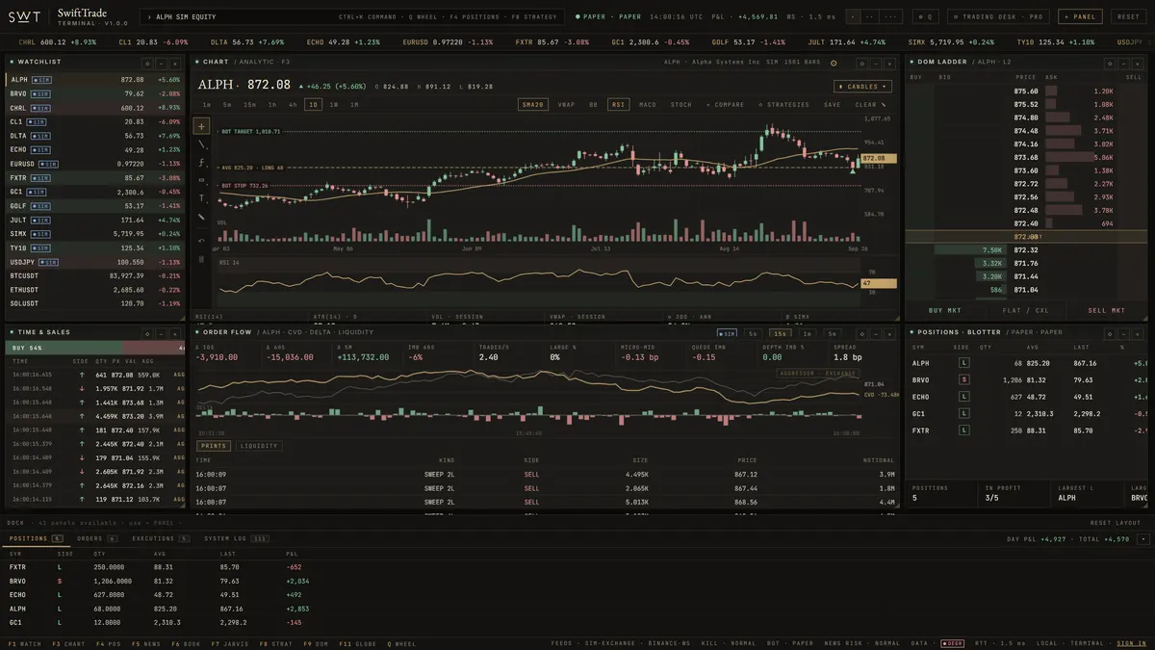Image resolution: width=1155 pixels, height=650 pixels.
Task: Select the trend line drawing tool
Action: [201, 144]
